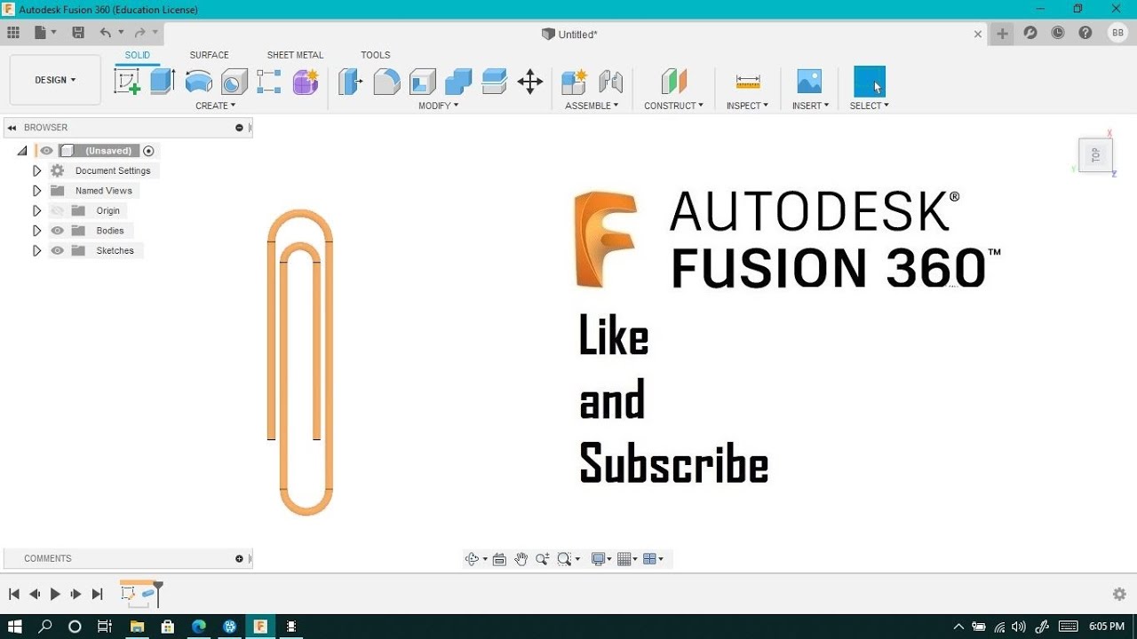Select the Combine tool
1137x639 pixels.
[x=458, y=82]
